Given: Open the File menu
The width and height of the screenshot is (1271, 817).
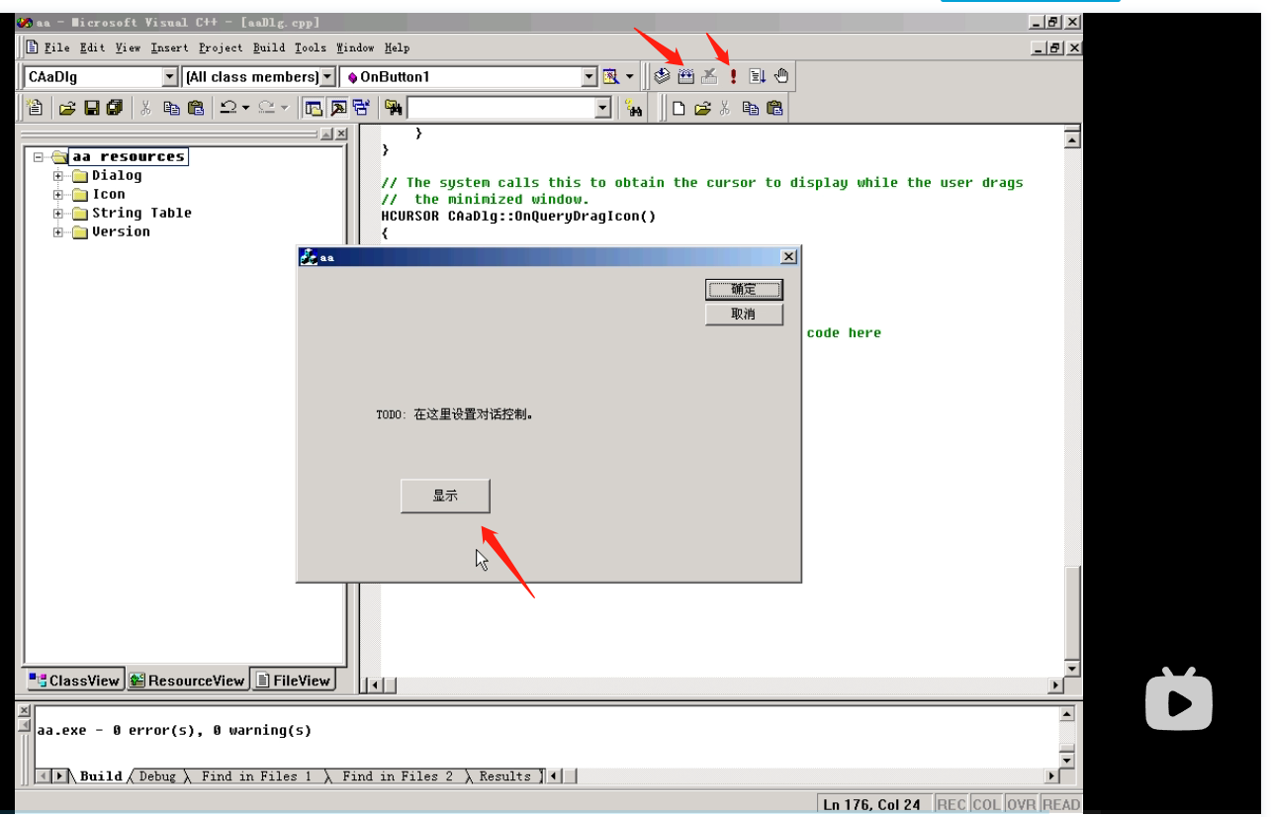Looking at the screenshot, I should pyautogui.click(x=57, y=47).
